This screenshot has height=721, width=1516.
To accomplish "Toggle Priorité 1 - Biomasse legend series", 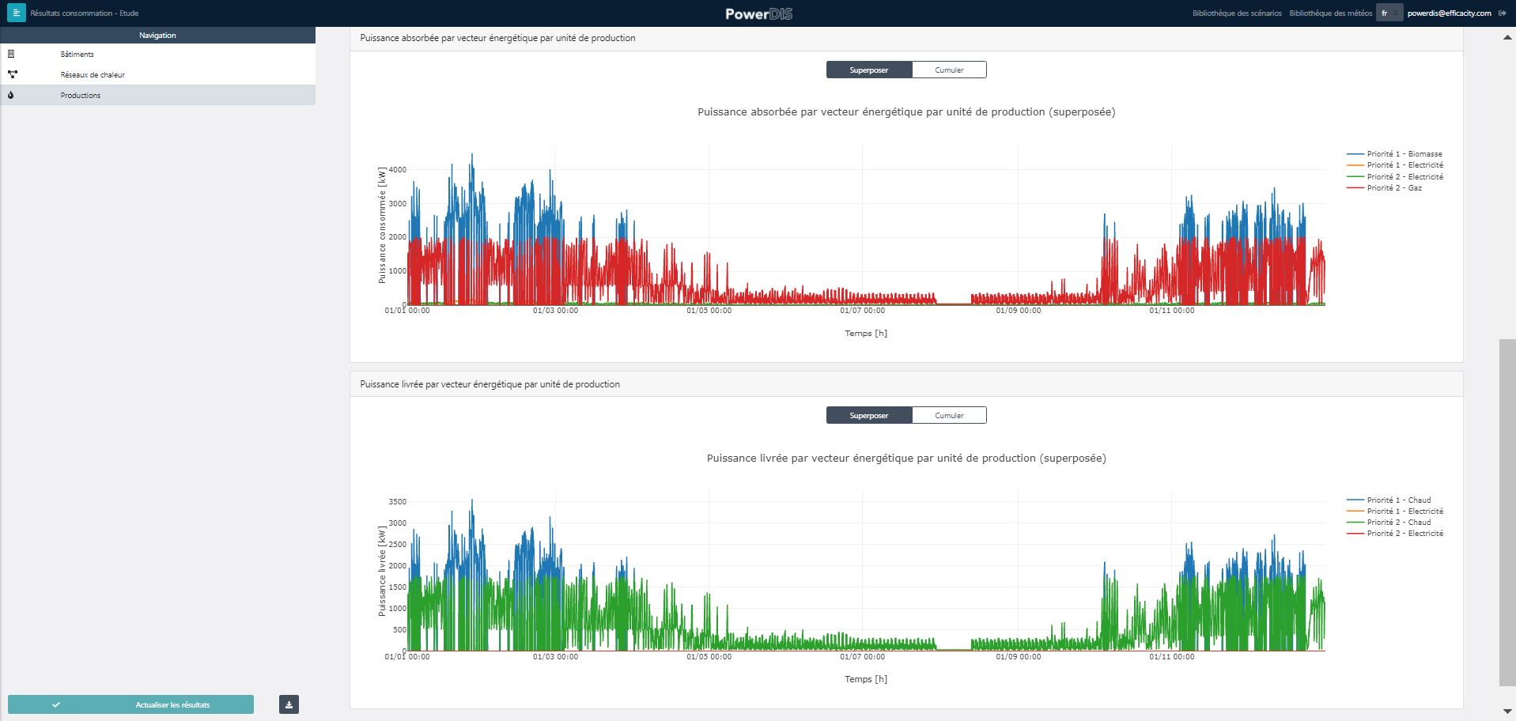I will (x=1395, y=154).
